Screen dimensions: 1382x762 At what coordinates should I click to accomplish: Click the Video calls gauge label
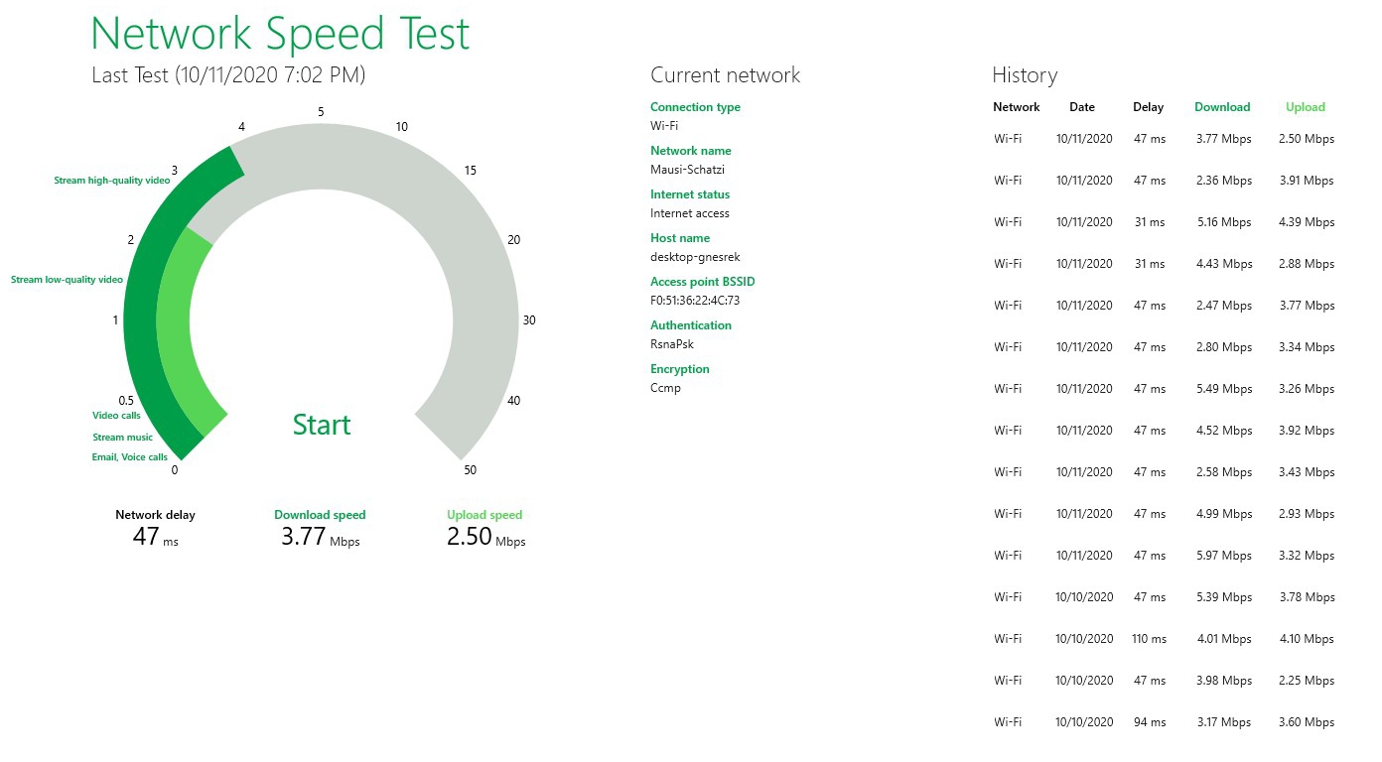click(116, 416)
